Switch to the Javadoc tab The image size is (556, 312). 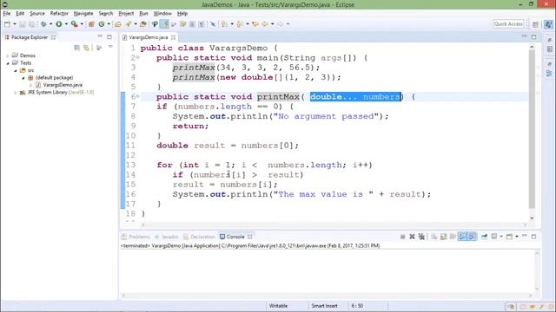[167, 237]
